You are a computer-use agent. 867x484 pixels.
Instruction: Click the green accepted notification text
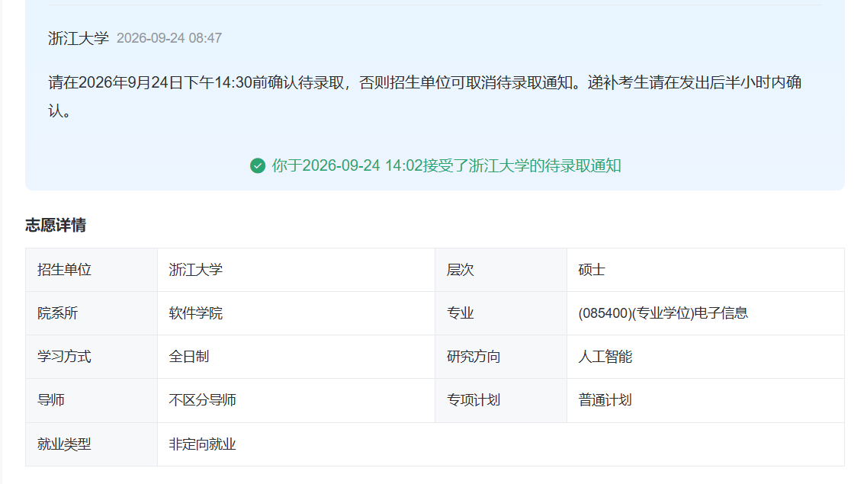click(446, 165)
